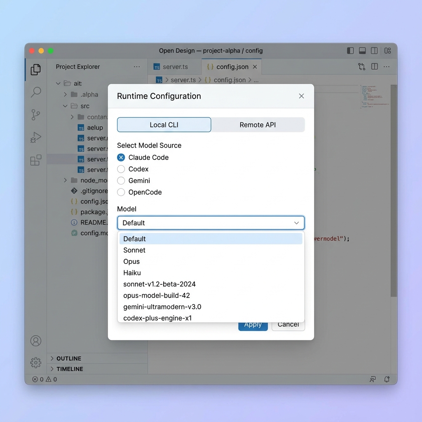The width and height of the screenshot is (422, 422).
Task: Open the Extensions blocks icon
Action: click(35, 160)
